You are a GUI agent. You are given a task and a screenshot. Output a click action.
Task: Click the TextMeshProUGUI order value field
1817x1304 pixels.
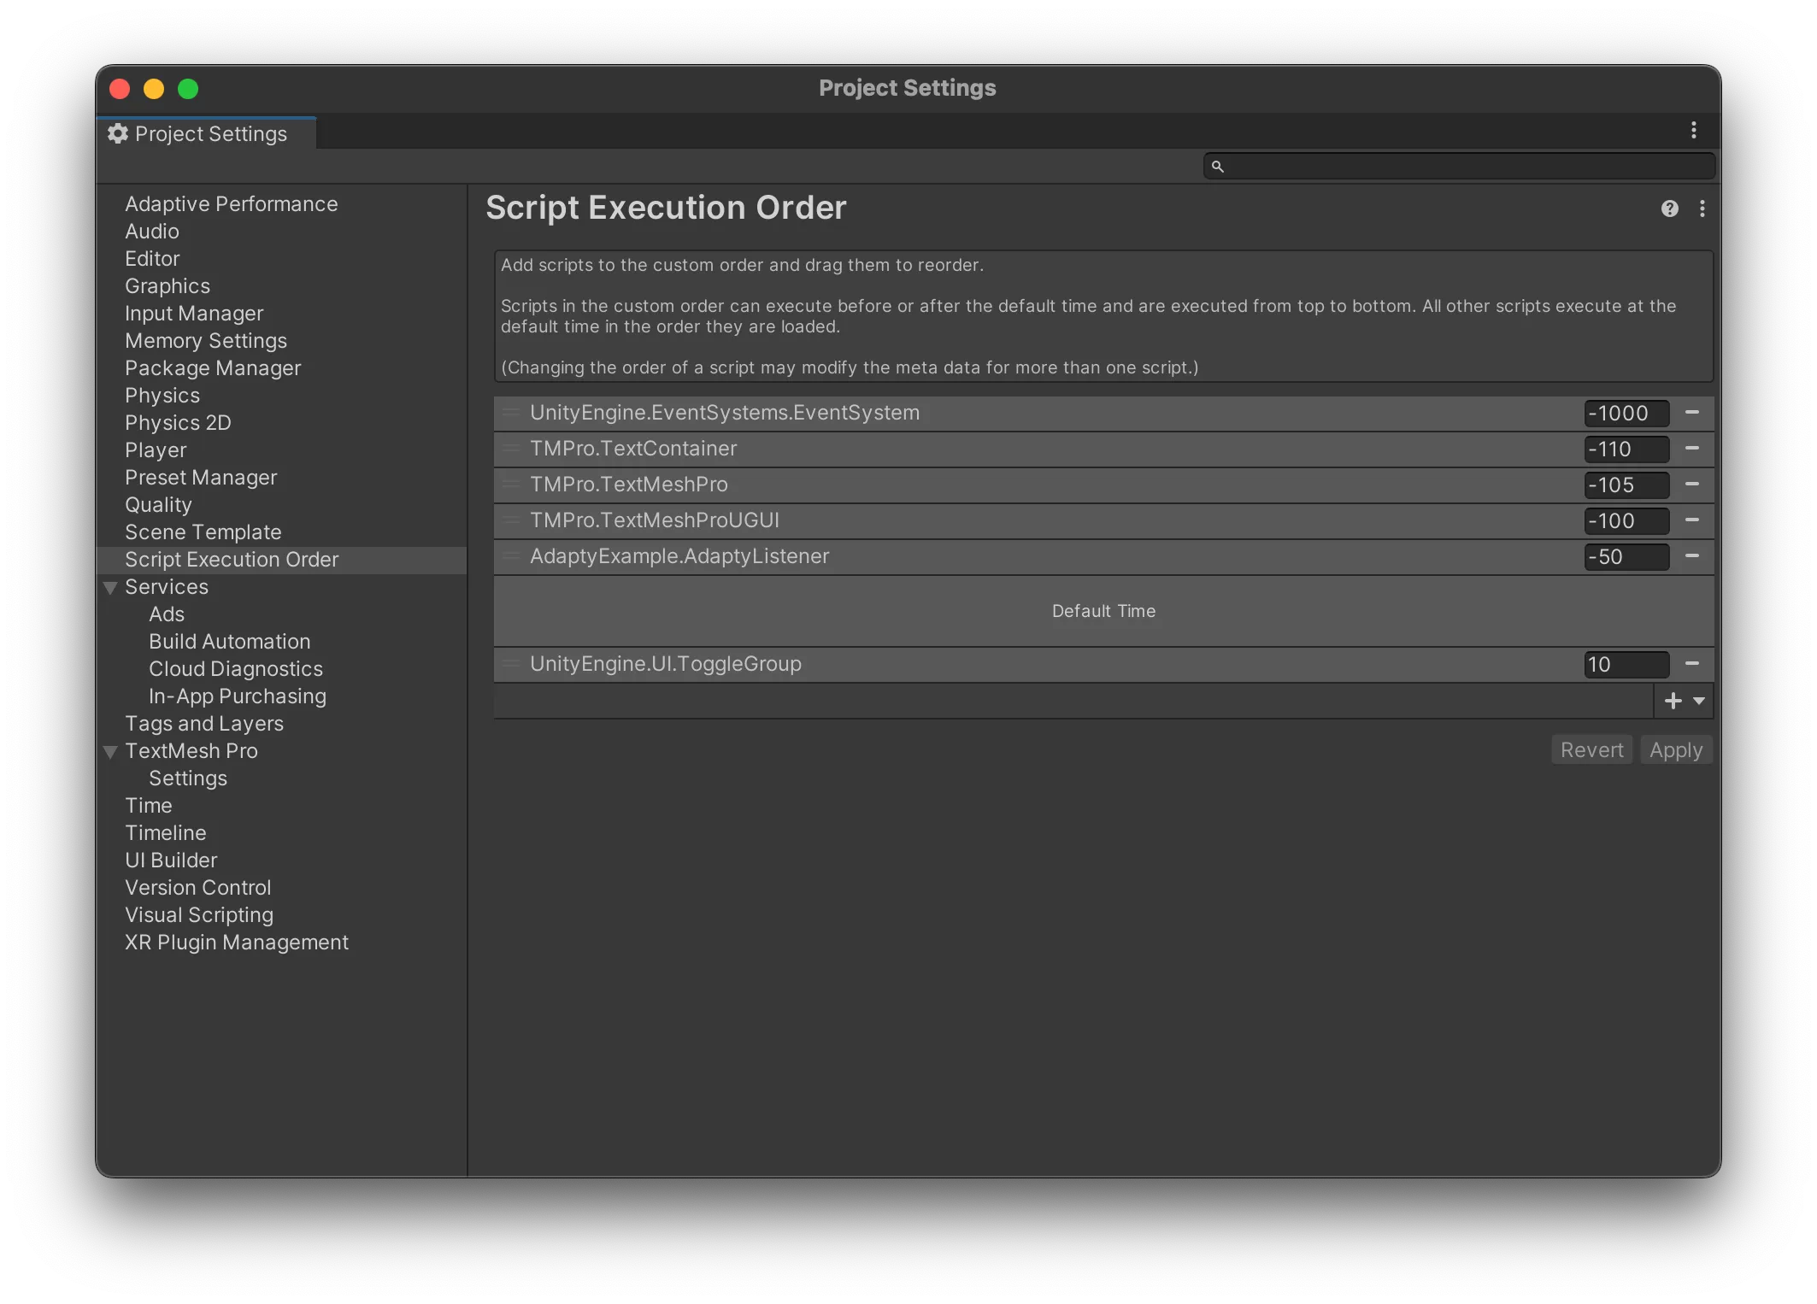pos(1625,520)
